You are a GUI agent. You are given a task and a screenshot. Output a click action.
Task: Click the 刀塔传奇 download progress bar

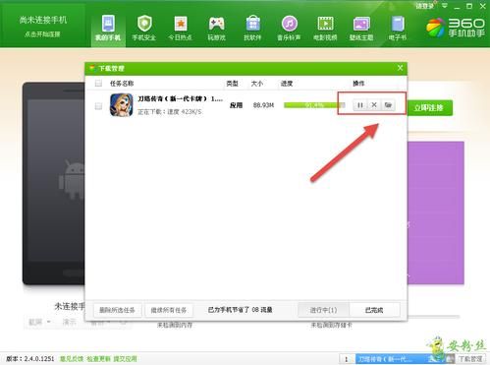(x=314, y=105)
